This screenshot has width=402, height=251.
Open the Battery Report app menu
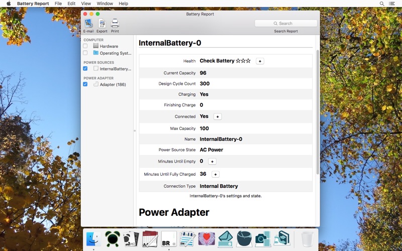(x=33, y=4)
